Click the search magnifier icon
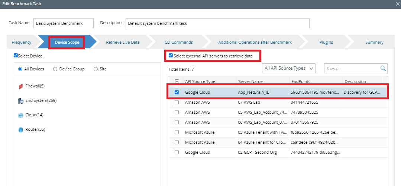The image size is (401, 186). coord(383,68)
